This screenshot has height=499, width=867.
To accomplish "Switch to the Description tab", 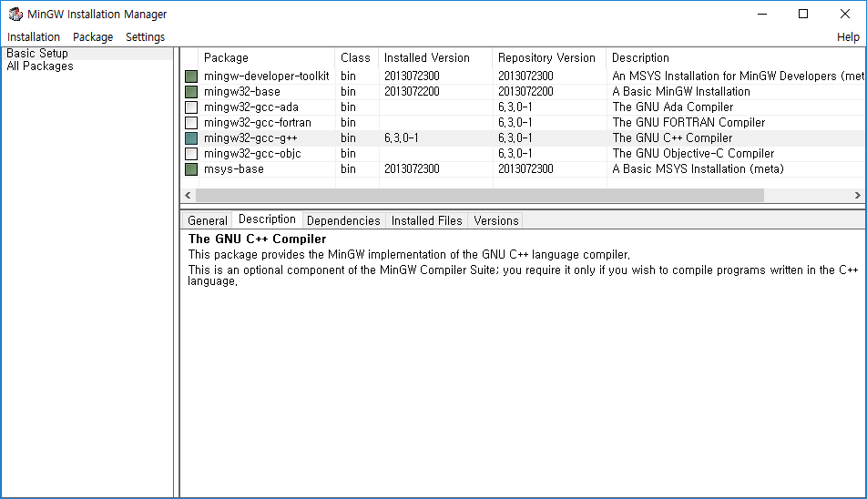I will click(267, 219).
